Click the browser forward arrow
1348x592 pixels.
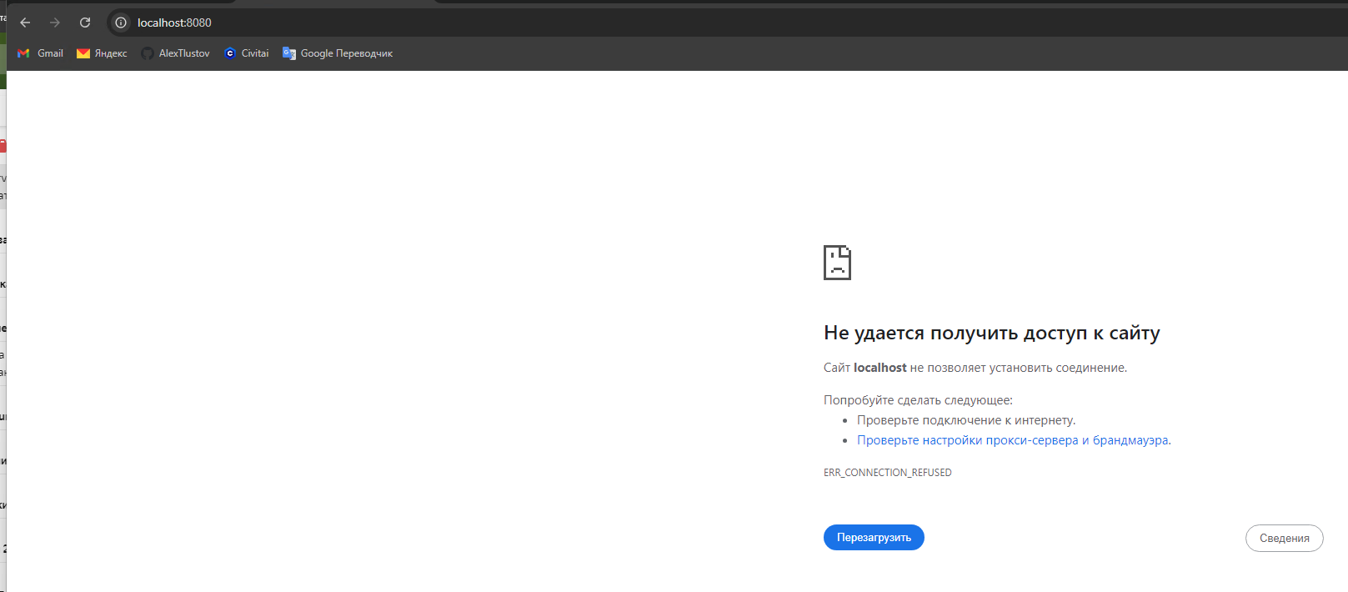[55, 23]
